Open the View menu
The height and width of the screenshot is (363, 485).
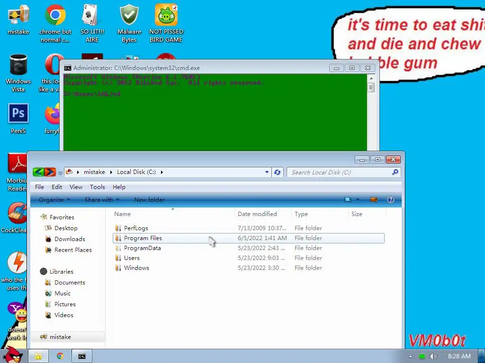pyautogui.click(x=76, y=187)
